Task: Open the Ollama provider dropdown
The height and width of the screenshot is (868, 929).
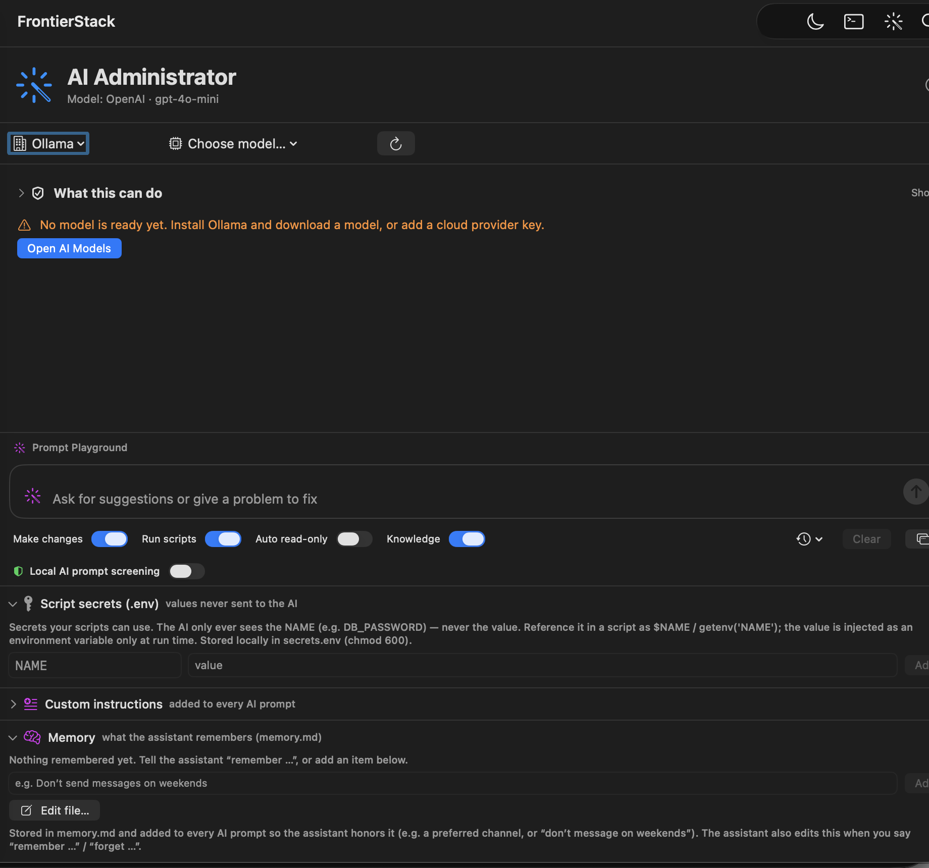Action: point(48,144)
